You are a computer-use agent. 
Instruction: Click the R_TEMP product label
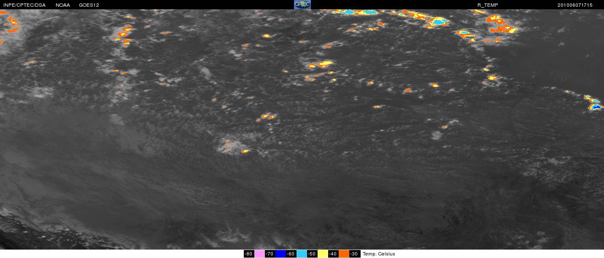point(488,5)
